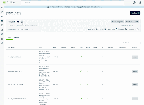This screenshot has width=144, height=105.
Task: Open Actions menu for VALID_VALUE_RULE
Action: [x=135, y=57]
